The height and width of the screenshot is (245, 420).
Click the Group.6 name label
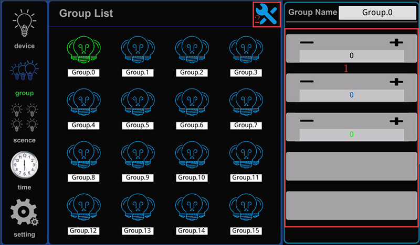pos(192,125)
